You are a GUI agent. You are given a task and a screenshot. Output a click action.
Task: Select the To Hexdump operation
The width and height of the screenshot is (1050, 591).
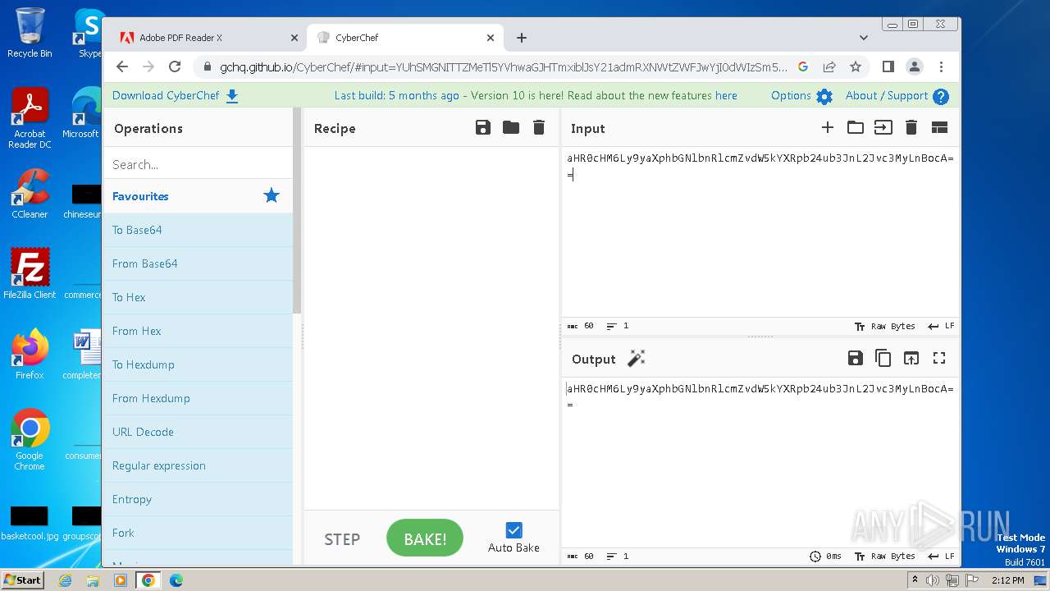[x=198, y=364]
